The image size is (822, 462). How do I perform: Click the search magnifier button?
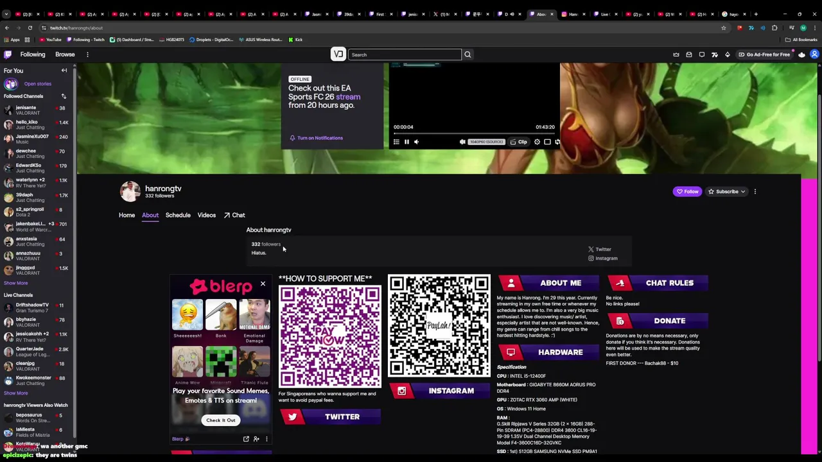[x=468, y=55]
